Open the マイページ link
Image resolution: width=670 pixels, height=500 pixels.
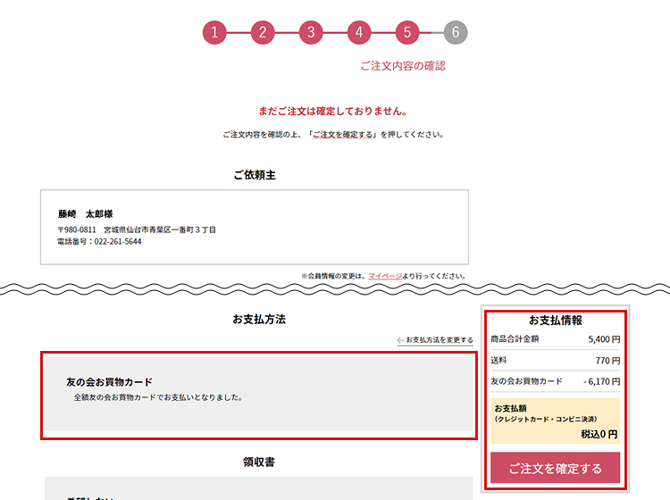pyautogui.click(x=385, y=276)
